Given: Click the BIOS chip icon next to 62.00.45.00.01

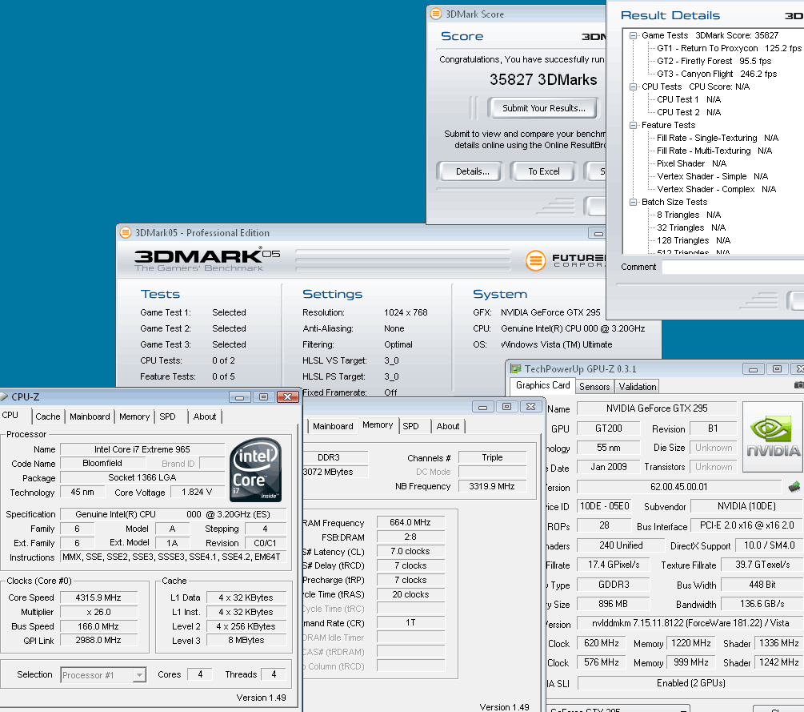Looking at the screenshot, I should 794,487.
